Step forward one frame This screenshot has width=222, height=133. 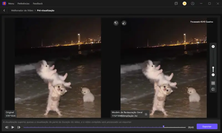coord(19,127)
